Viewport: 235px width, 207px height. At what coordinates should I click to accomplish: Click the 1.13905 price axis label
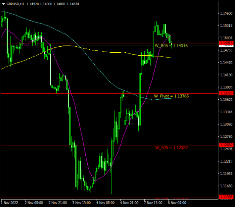pyautogui.click(x=226, y=87)
